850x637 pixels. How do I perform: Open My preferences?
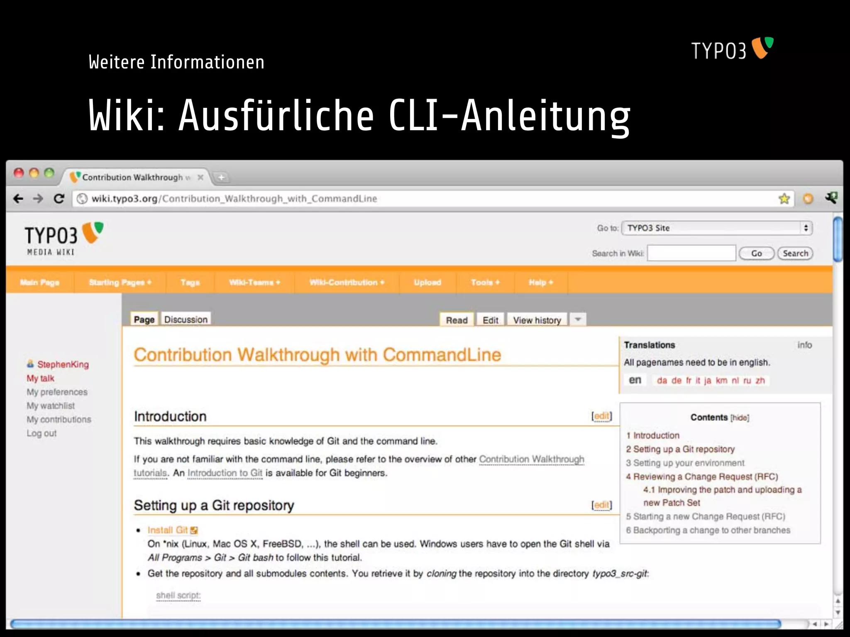pos(57,392)
